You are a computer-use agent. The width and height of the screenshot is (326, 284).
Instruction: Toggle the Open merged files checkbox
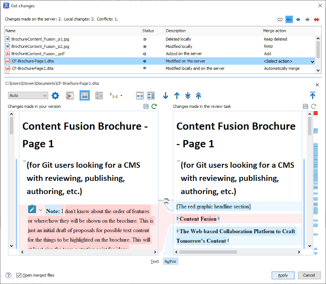pos(19,275)
